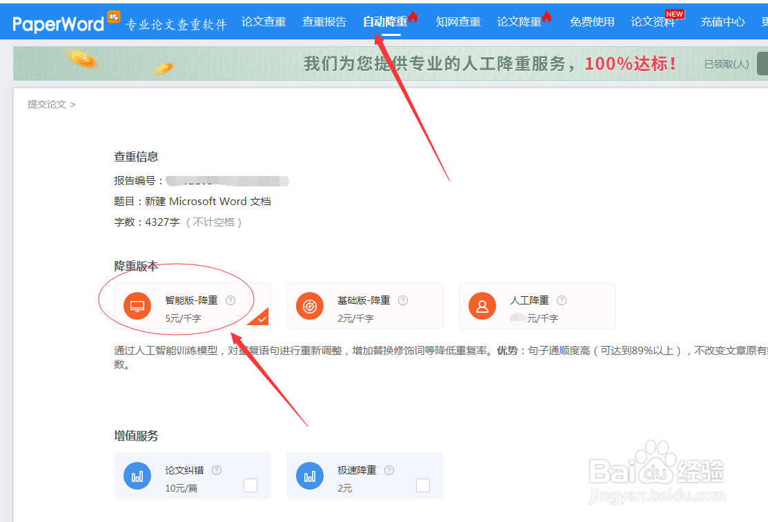The width and height of the screenshot is (768, 522).
Task: Click the 查重信息 heading
Action: (136, 157)
